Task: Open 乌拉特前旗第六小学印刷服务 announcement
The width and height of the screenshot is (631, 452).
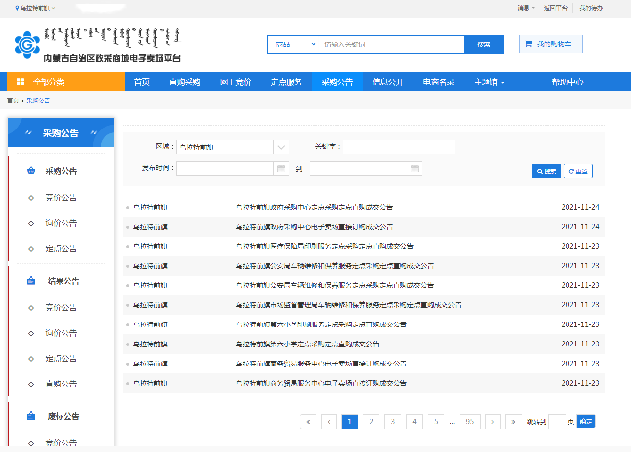Action: coord(321,324)
